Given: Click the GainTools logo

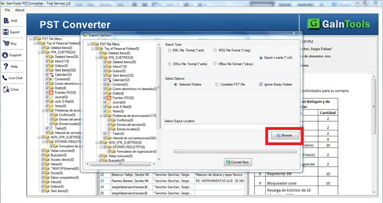Looking at the screenshot, I should tap(339, 24).
